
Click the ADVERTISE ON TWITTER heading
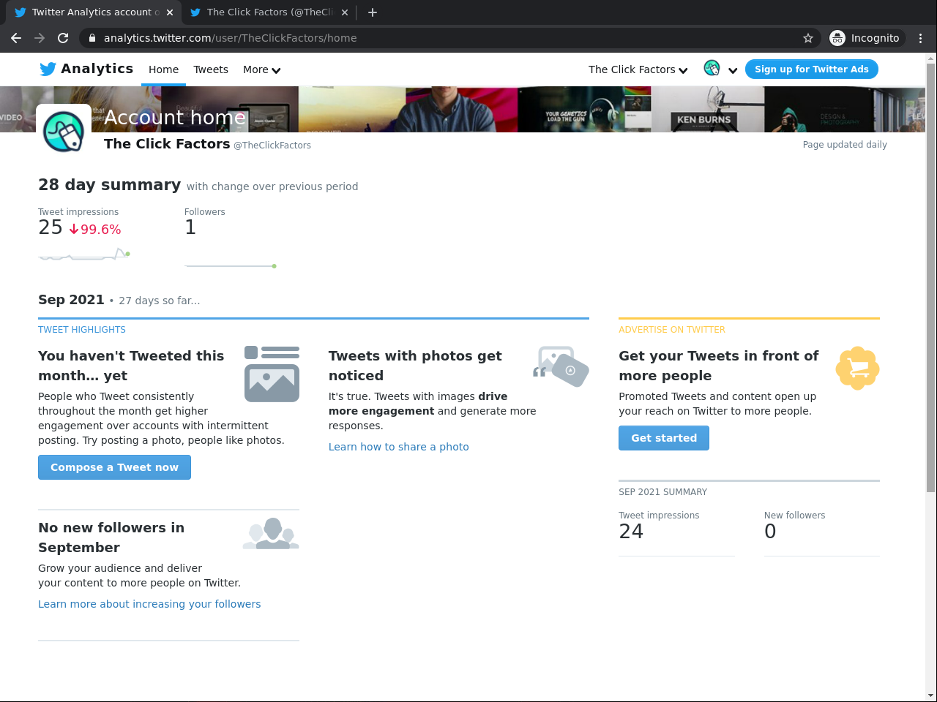pyautogui.click(x=672, y=330)
